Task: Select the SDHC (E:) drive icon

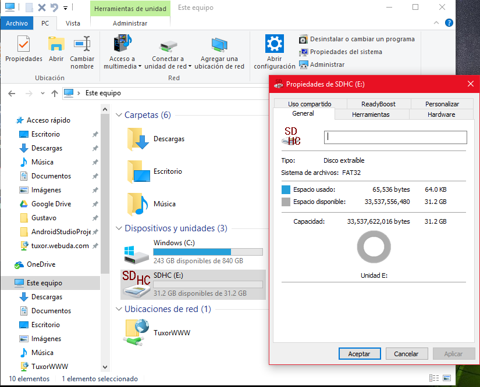Action: (136, 284)
